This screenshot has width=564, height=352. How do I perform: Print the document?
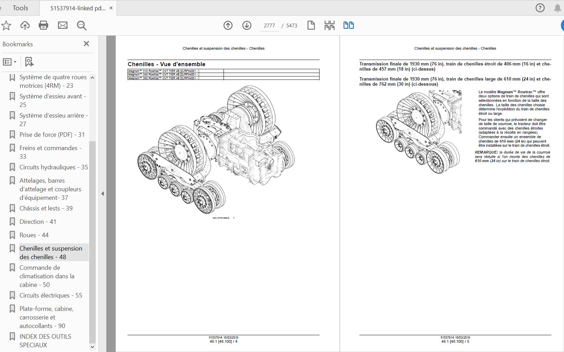click(44, 25)
